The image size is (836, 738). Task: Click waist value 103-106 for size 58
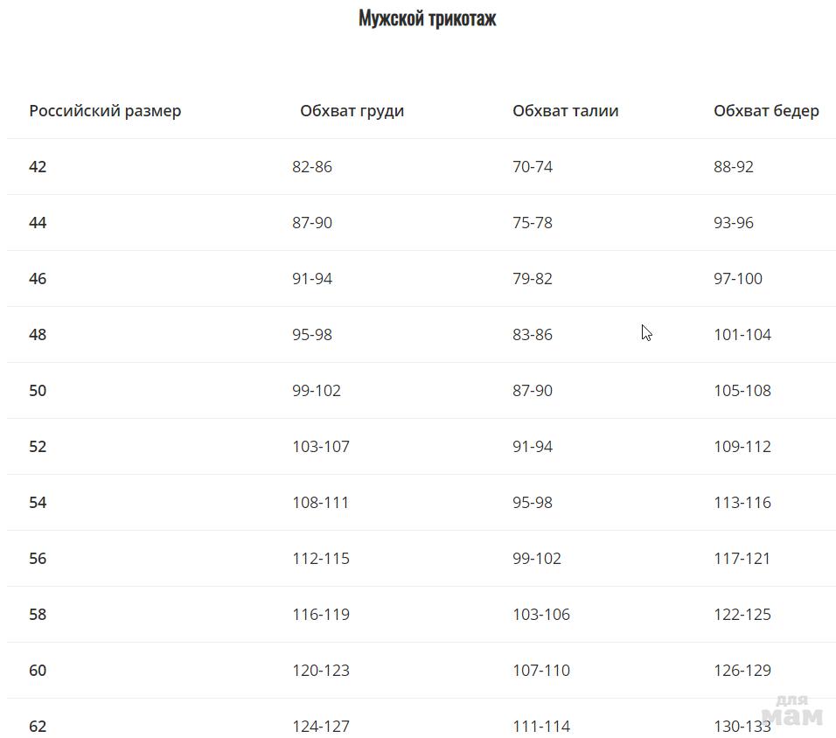pos(541,615)
